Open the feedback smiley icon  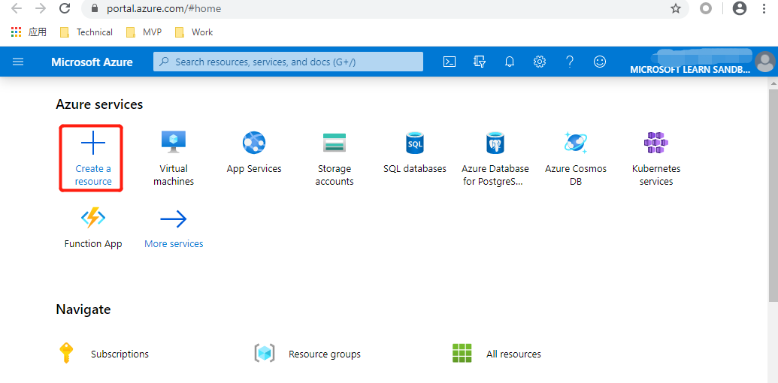tap(600, 62)
